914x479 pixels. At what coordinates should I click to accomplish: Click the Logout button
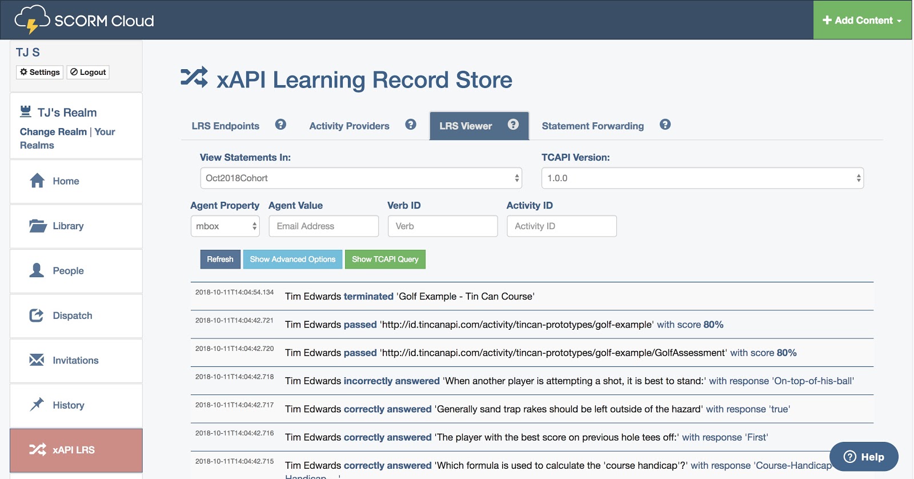point(88,72)
